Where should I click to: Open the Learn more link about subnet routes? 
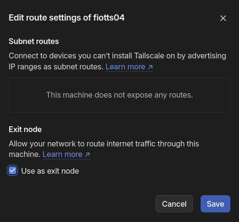point(129,67)
